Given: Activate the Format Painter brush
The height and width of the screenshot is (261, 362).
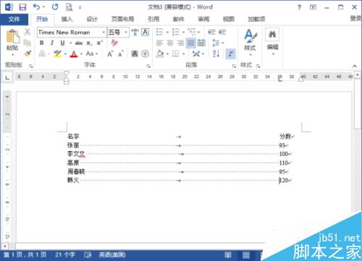Looking at the screenshot, I should pyautogui.click(x=28, y=54).
